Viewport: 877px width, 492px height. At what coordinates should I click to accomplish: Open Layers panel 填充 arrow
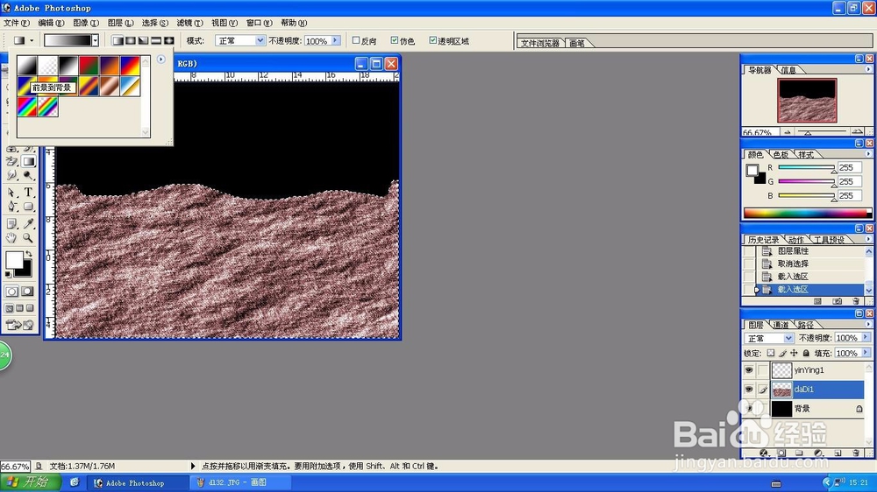pyautogui.click(x=866, y=353)
